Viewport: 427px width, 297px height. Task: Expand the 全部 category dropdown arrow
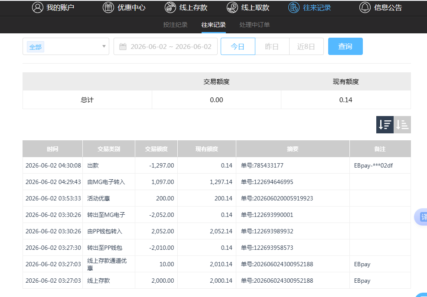(104, 46)
